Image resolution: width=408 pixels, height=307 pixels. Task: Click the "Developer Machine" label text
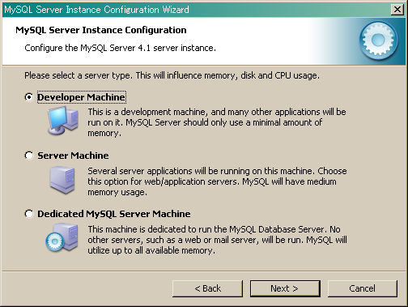81,97
